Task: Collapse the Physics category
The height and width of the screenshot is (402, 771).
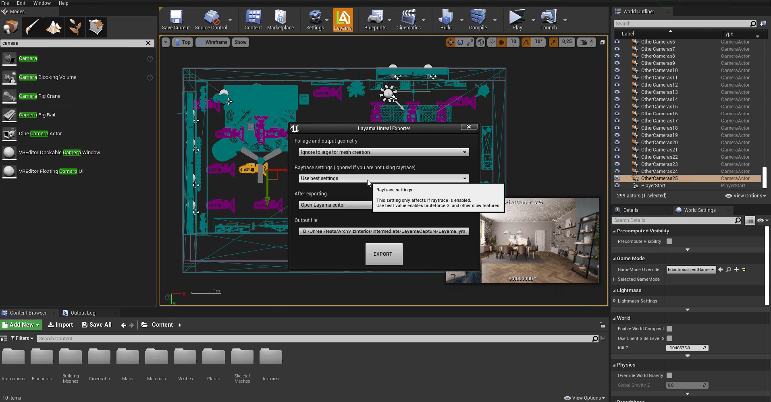Action: [614, 365]
